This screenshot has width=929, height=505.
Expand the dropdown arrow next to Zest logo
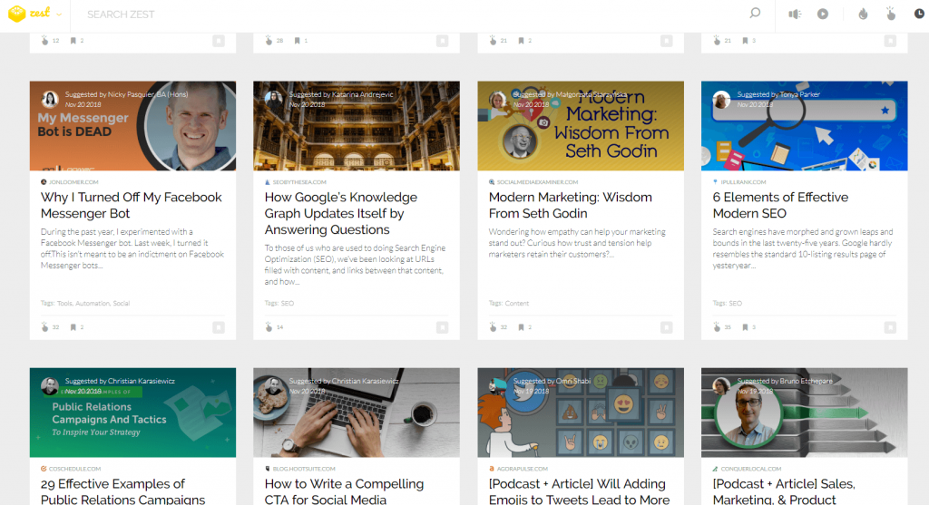(x=59, y=15)
